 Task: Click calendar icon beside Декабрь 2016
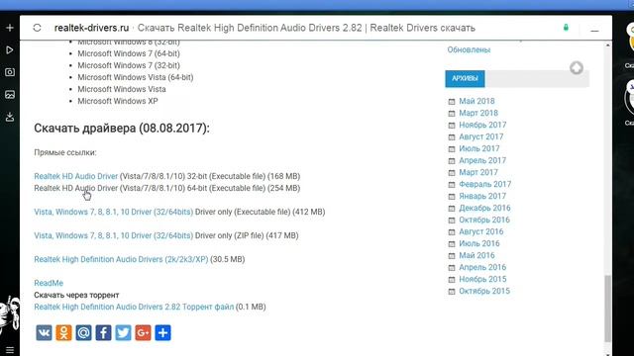(452, 209)
